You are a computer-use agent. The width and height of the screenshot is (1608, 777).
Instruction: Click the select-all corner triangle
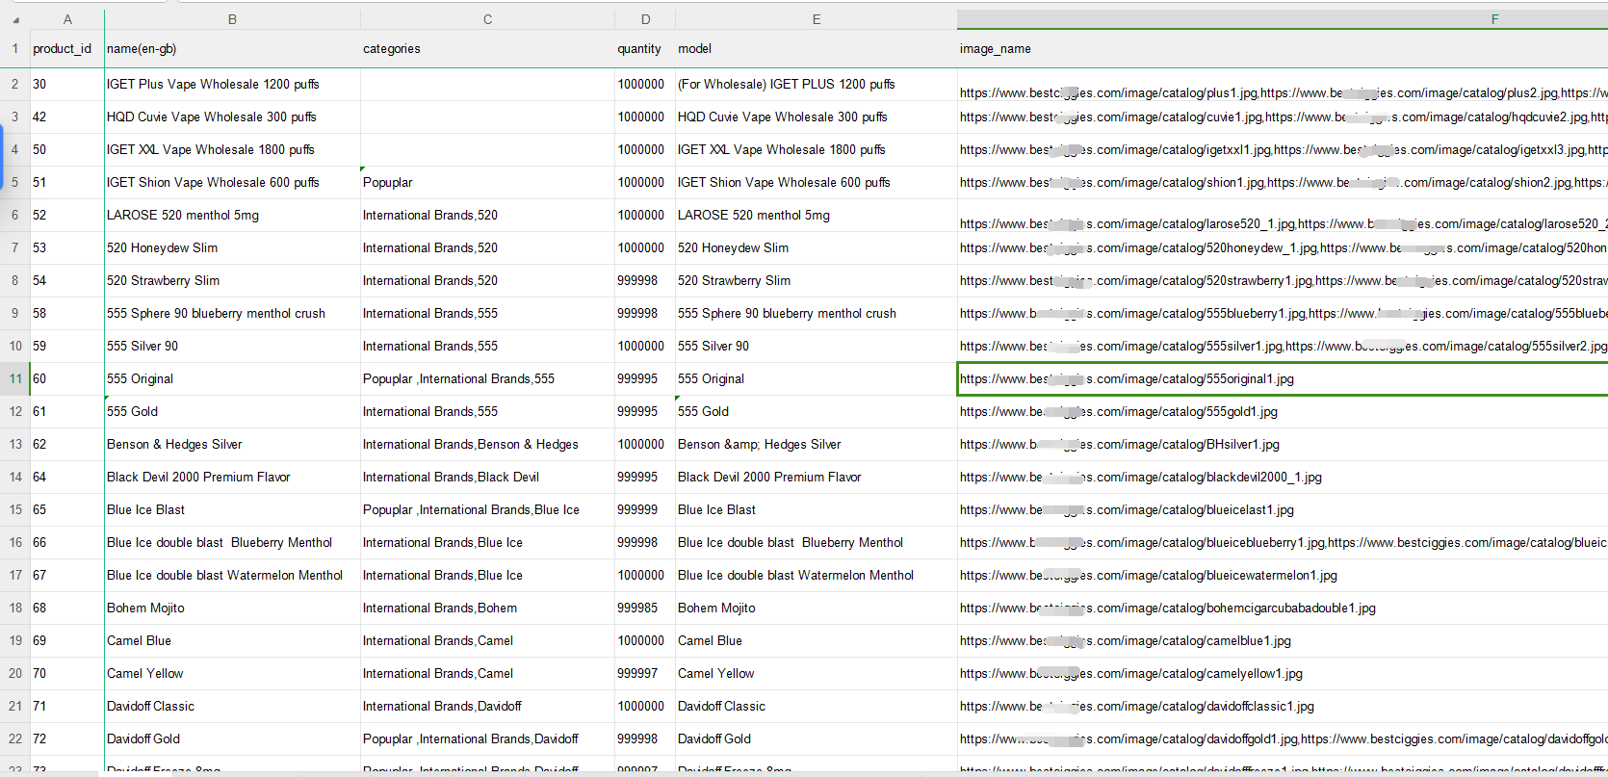pos(15,19)
